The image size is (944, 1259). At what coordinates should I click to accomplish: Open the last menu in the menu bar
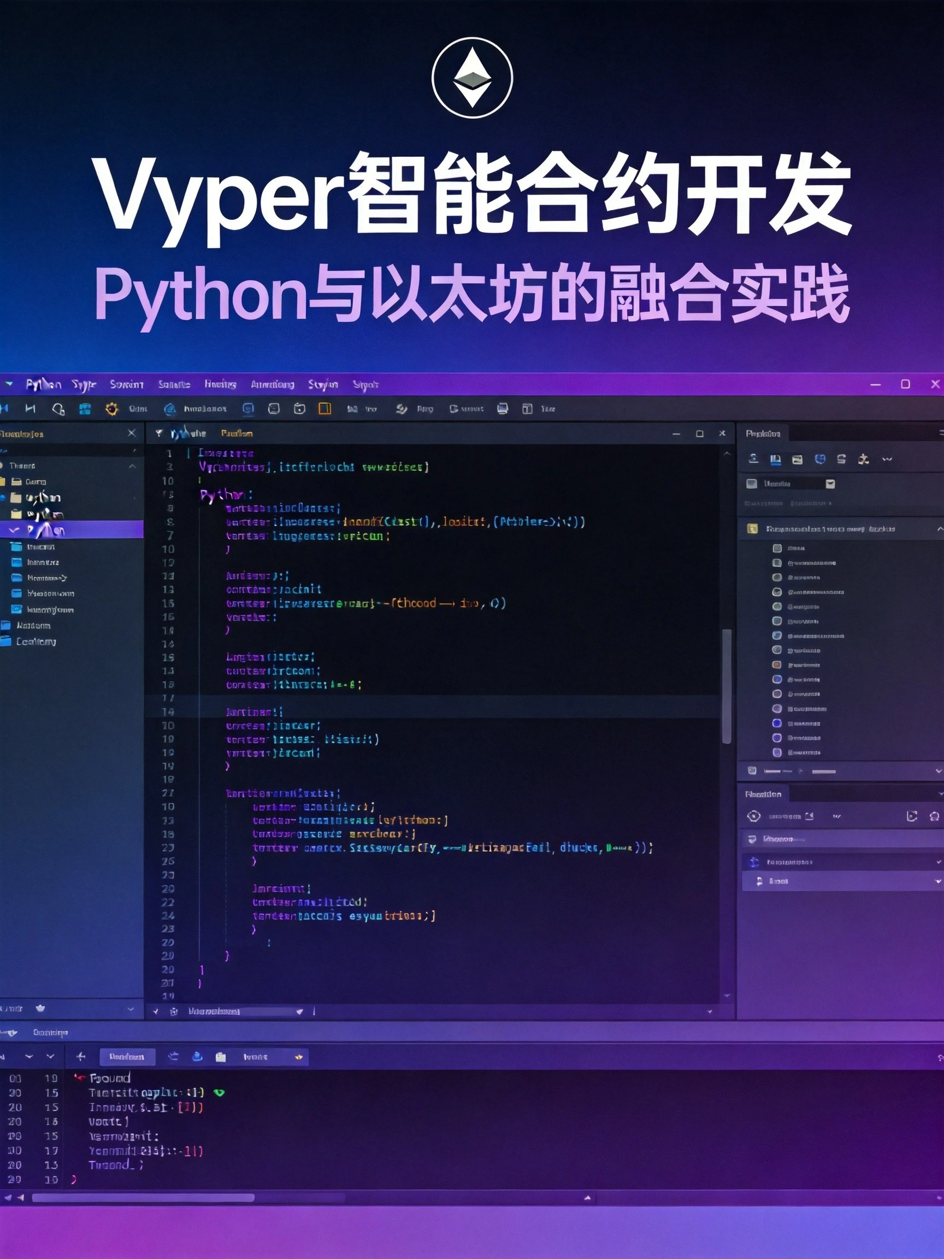tap(365, 385)
